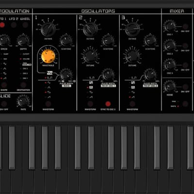Click oscillator 1 Waveform cycle button
The width and height of the screenshot is (194, 194).
click(x=48, y=104)
